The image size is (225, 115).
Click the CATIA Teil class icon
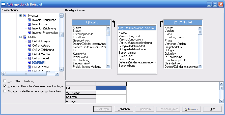29,63
